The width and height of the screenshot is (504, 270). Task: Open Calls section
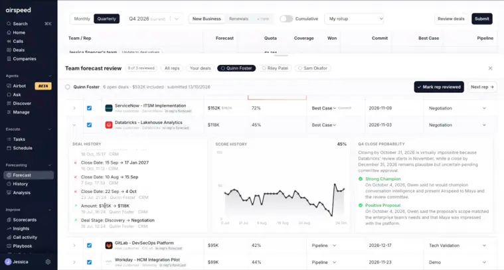point(18,41)
